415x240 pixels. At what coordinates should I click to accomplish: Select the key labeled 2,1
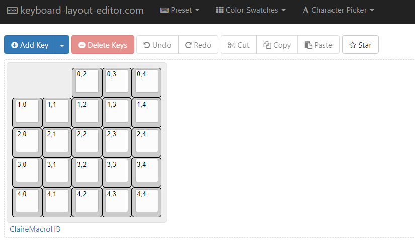click(x=57, y=142)
